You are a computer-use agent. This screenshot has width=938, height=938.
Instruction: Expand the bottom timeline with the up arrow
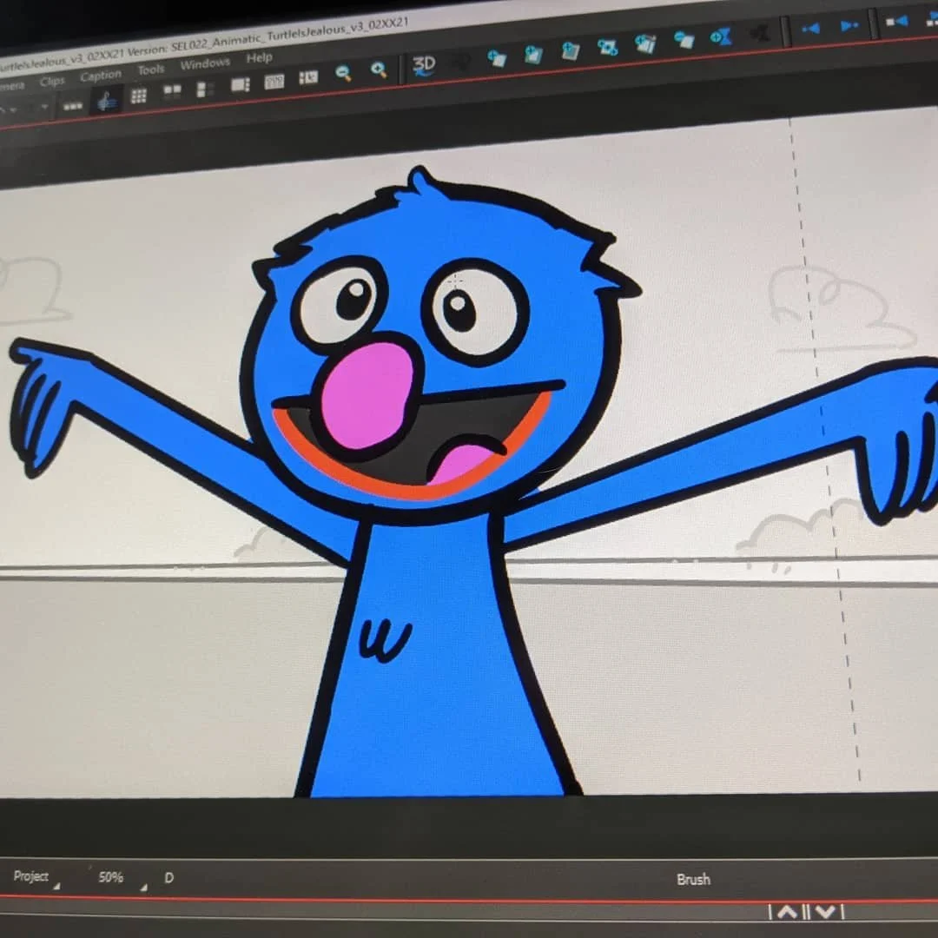click(x=789, y=913)
